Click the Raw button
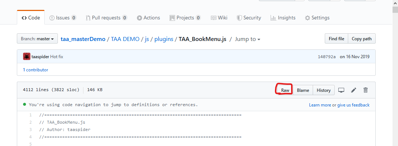The width and height of the screenshot is (398, 146). click(x=285, y=90)
